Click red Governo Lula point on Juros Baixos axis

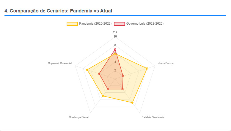click(x=123, y=76)
